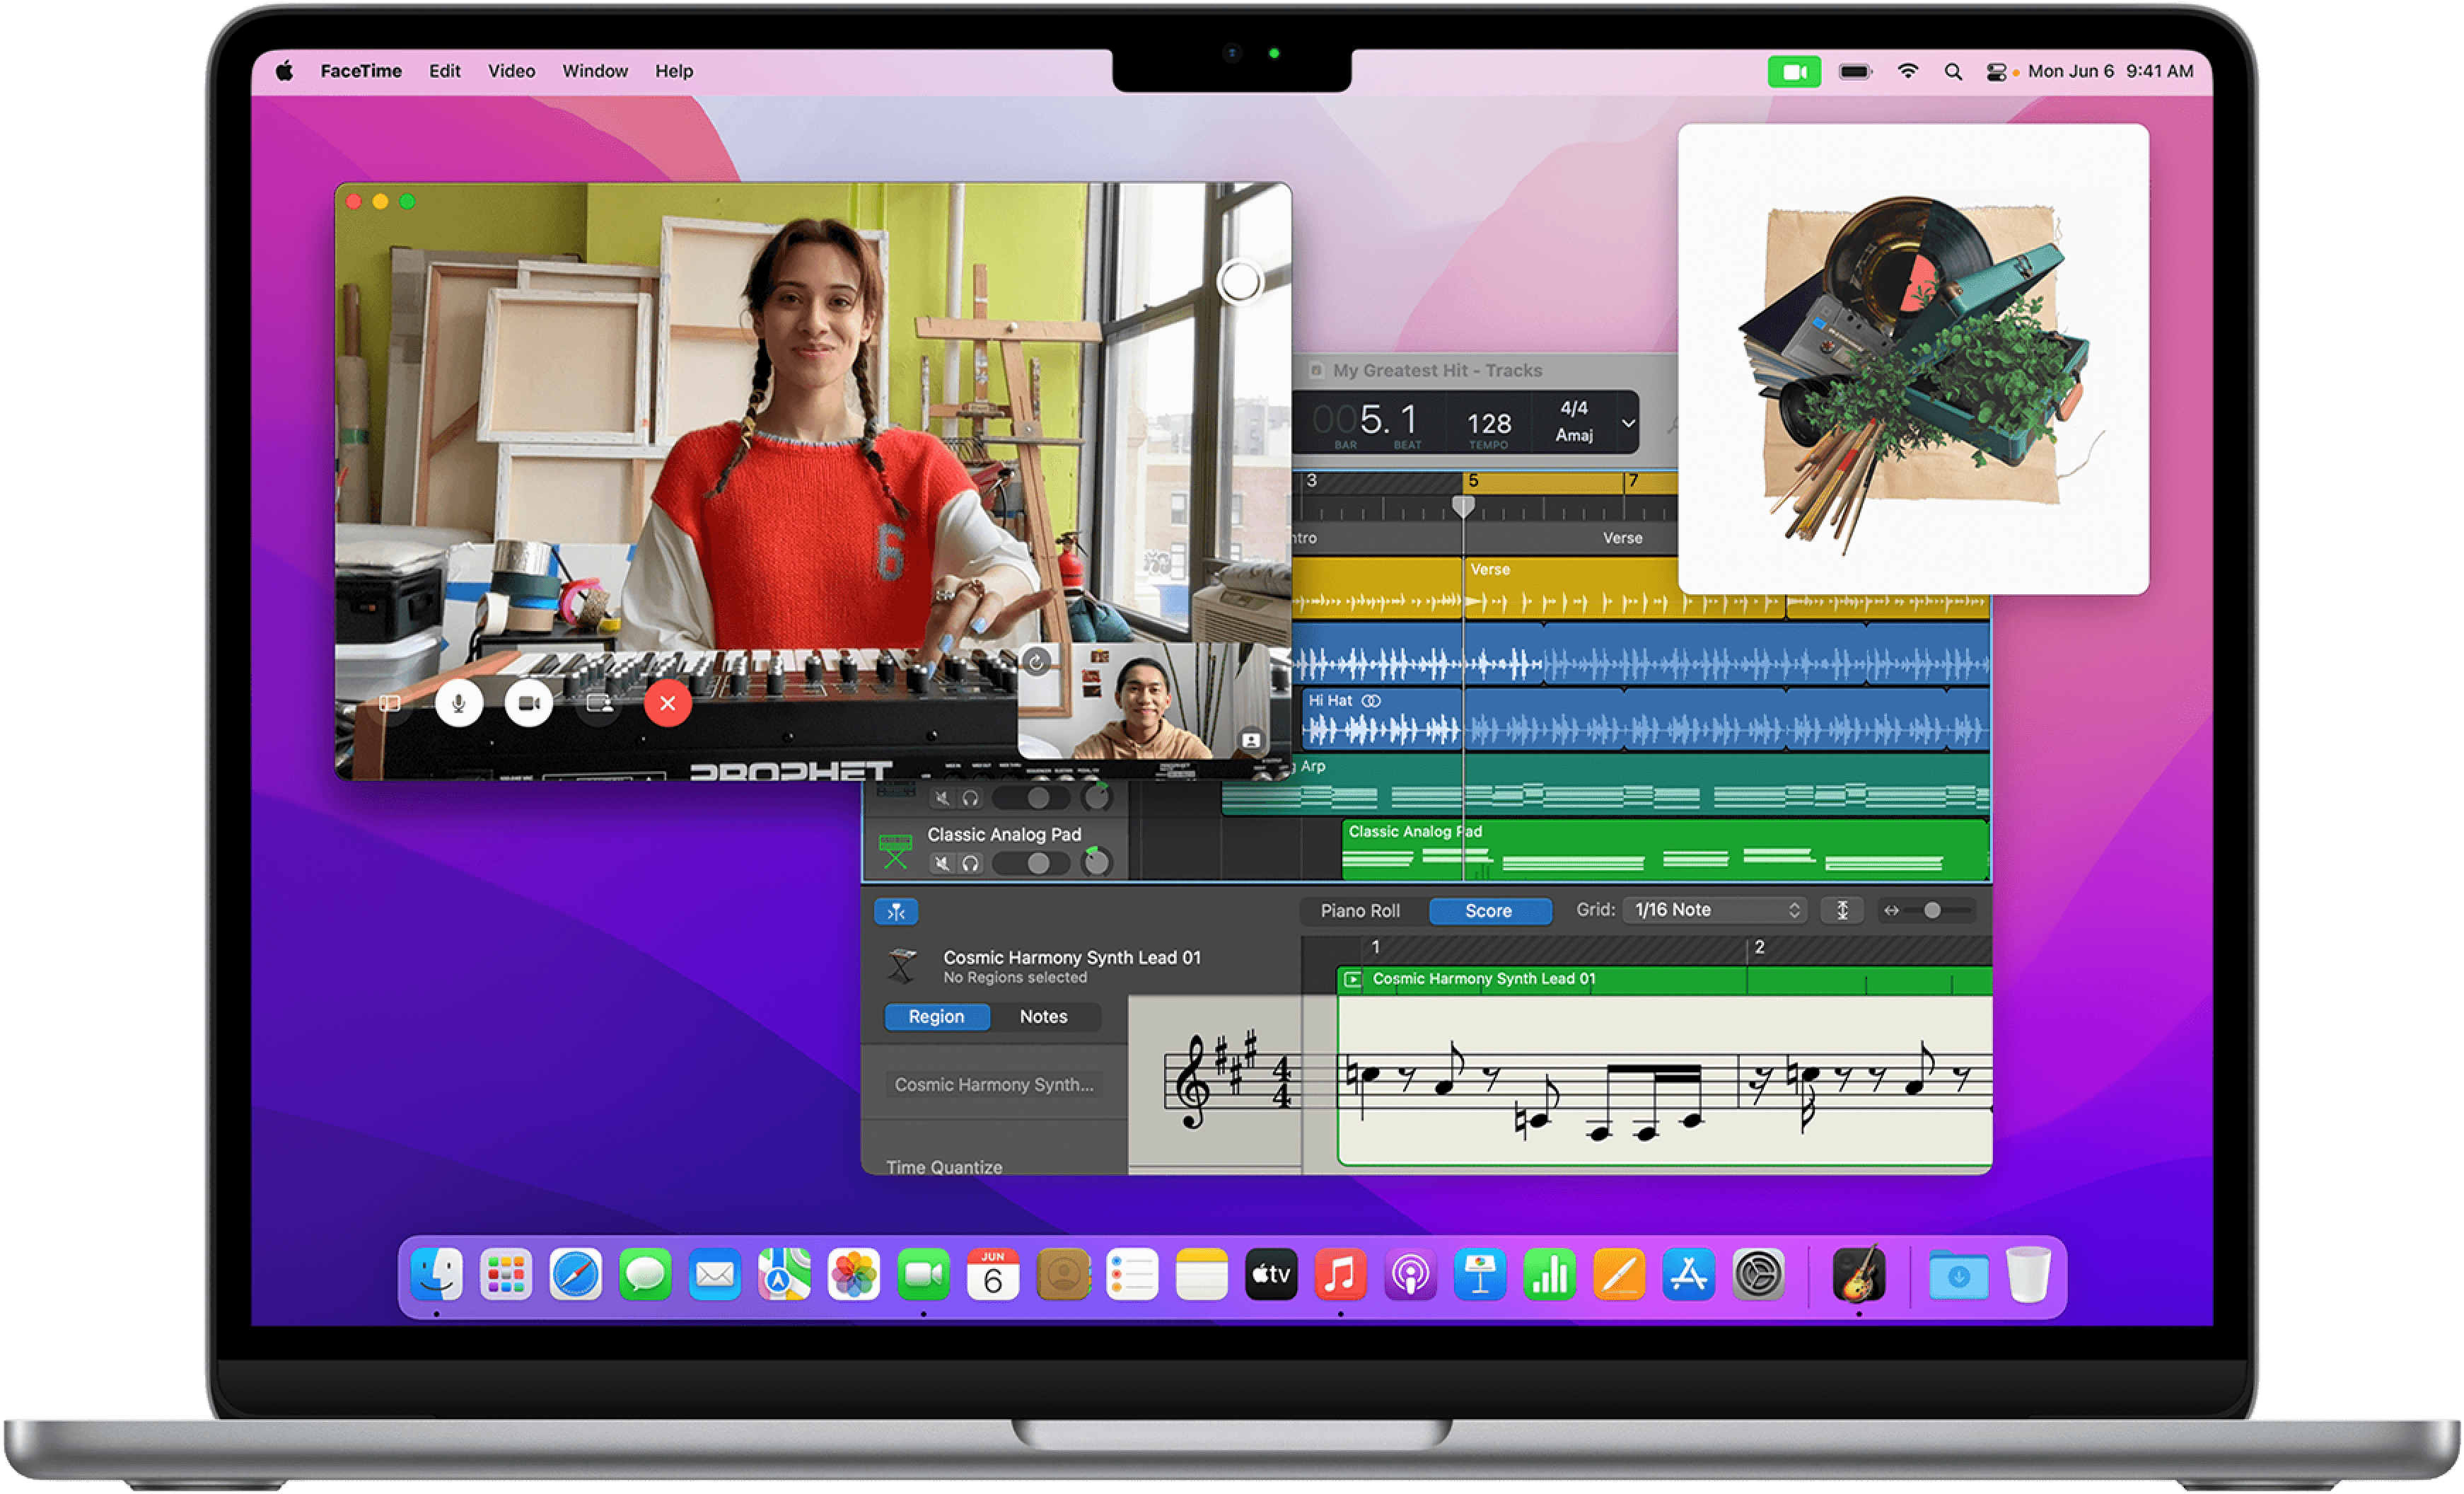Open Control Center in the menu bar
This screenshot has height=1494, width=2464.
[1996, 71]
